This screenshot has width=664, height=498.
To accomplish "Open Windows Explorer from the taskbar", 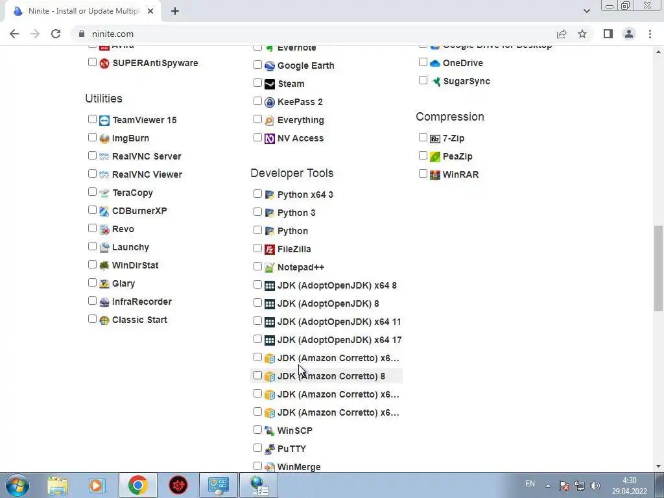I will coord(58,485).
